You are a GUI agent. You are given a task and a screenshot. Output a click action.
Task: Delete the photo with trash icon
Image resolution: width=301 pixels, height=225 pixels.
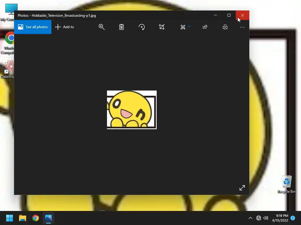[x=121, y=27]
